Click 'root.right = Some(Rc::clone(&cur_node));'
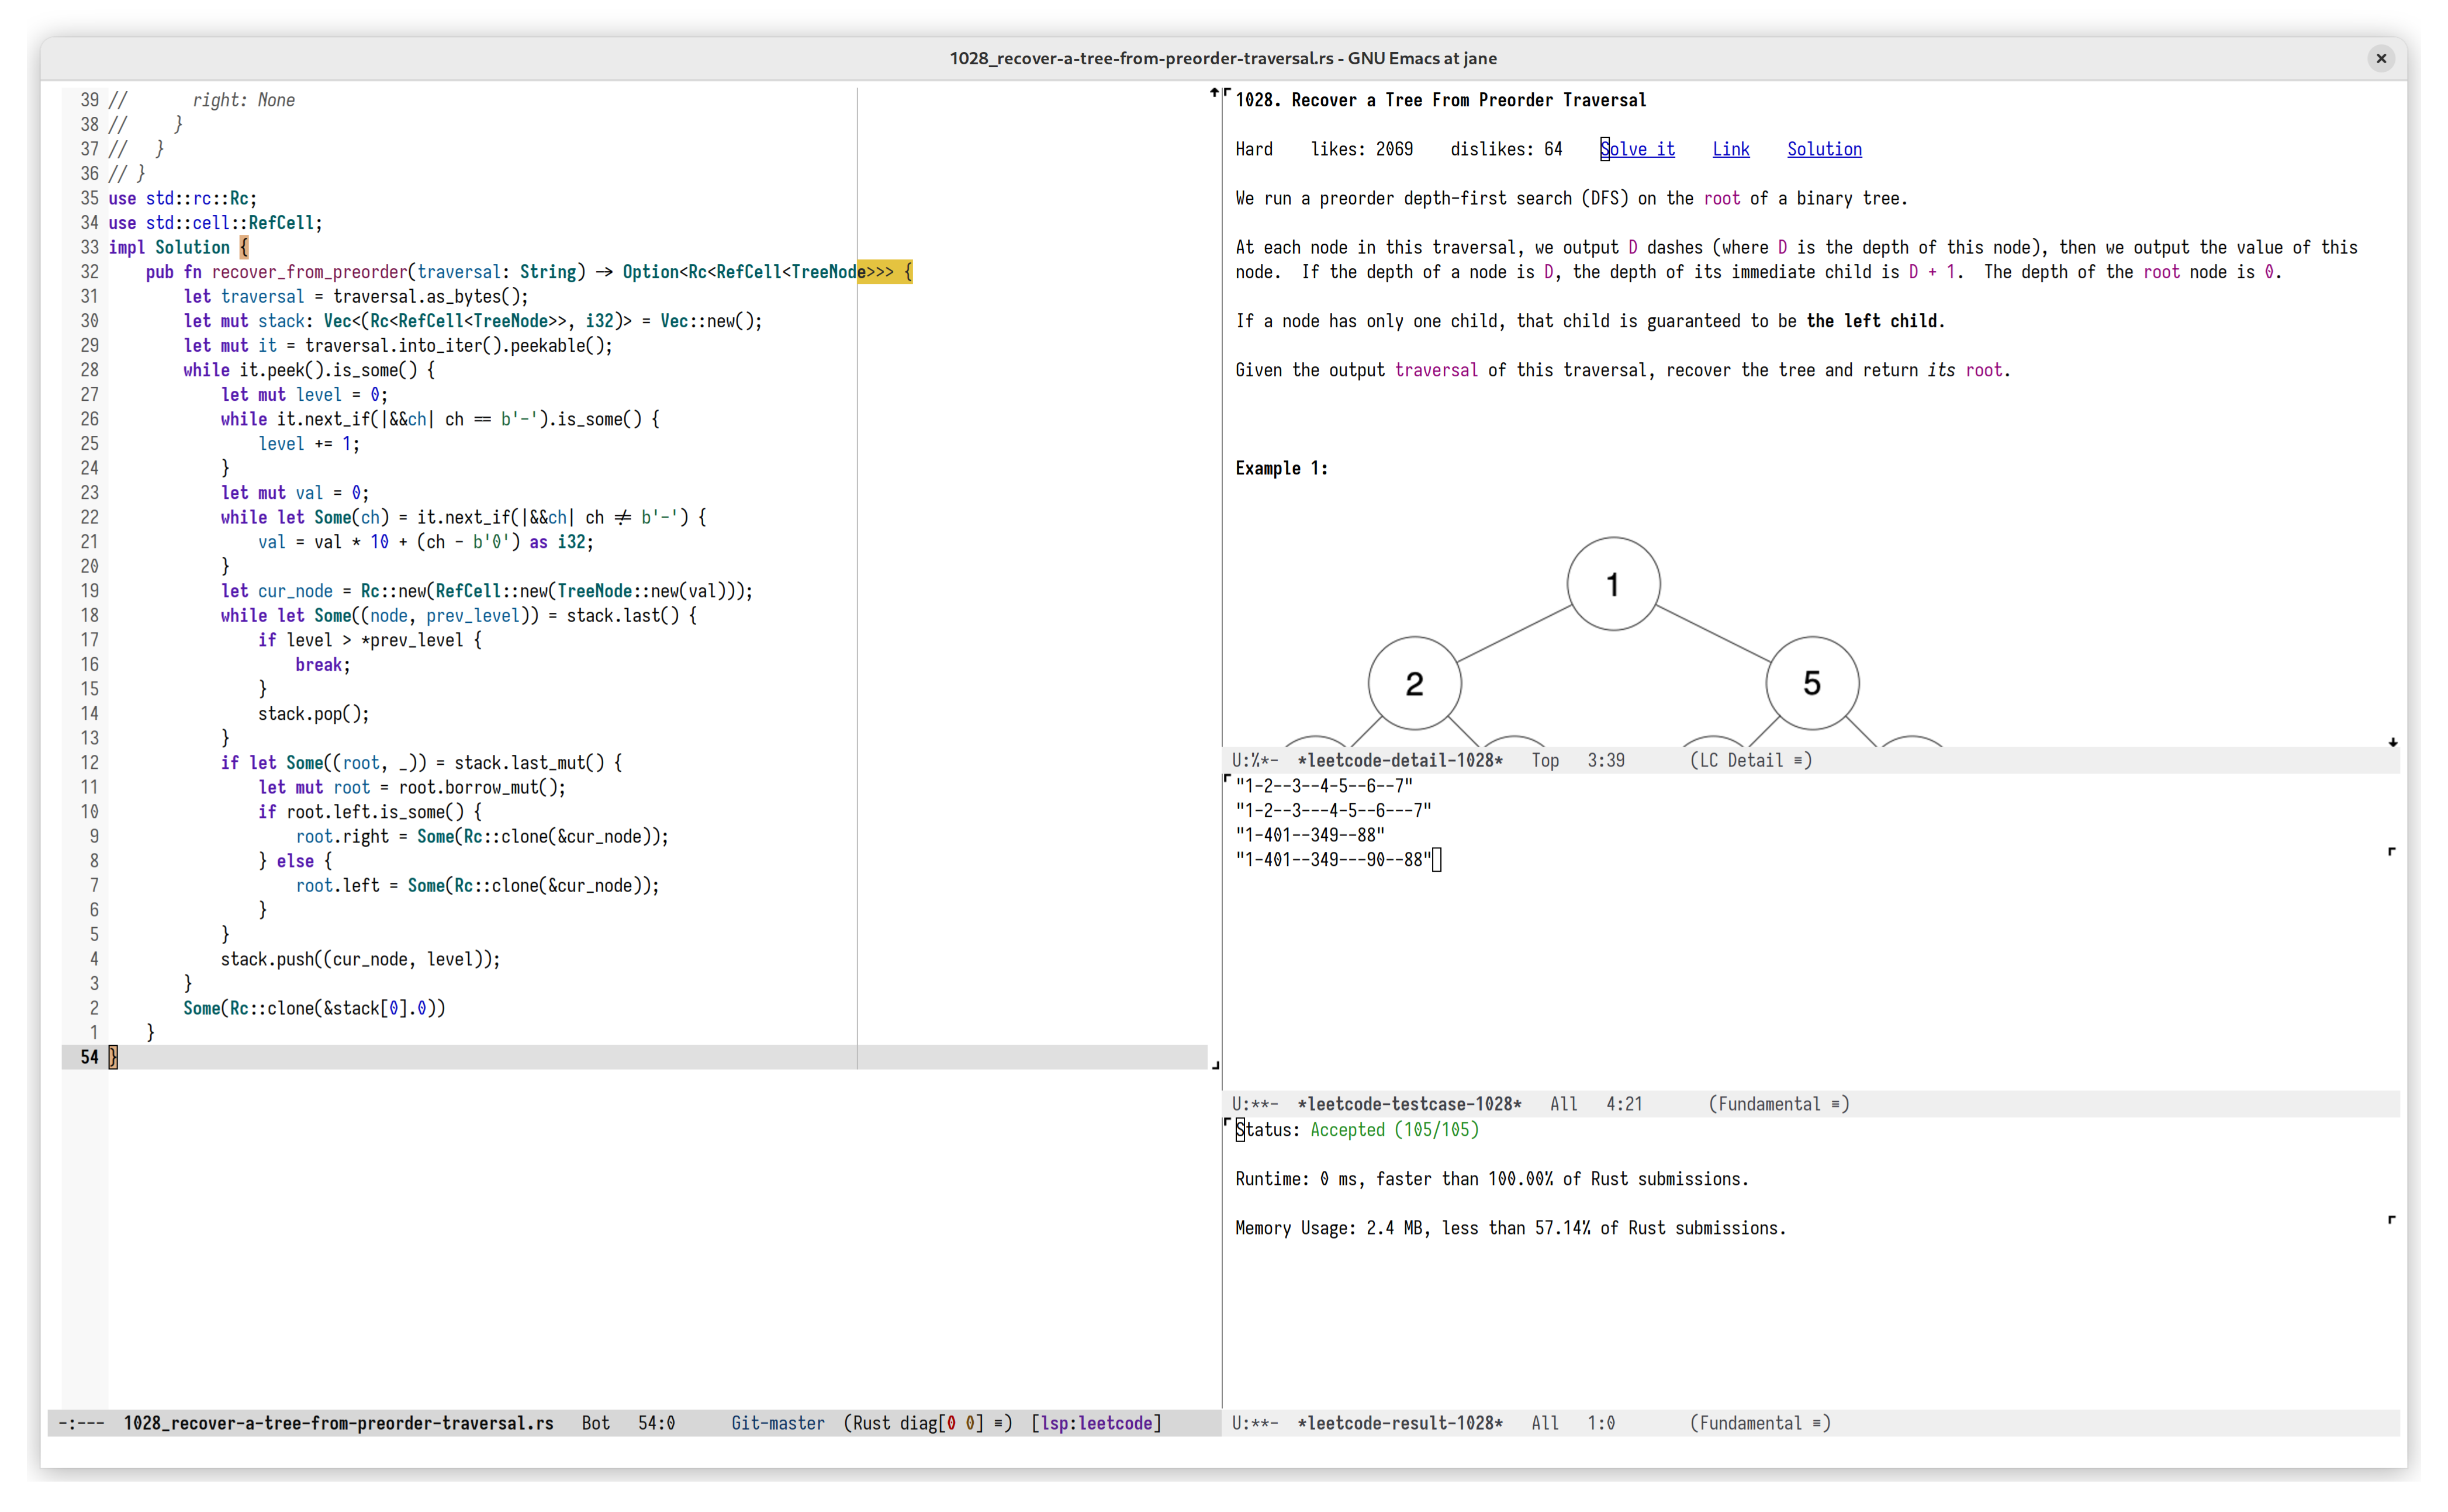 482,836
